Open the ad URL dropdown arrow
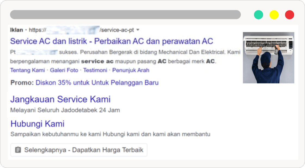Viewport: 305px width, 168px height. [x=138, y=30]
